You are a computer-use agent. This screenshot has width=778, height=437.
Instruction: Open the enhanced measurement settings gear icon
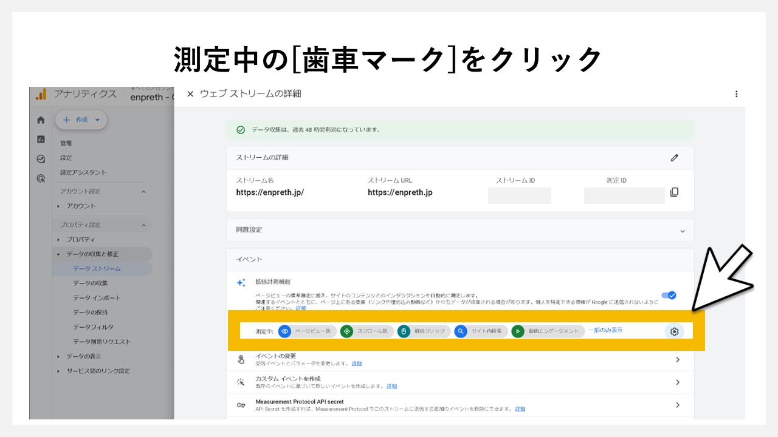(674, 332)
